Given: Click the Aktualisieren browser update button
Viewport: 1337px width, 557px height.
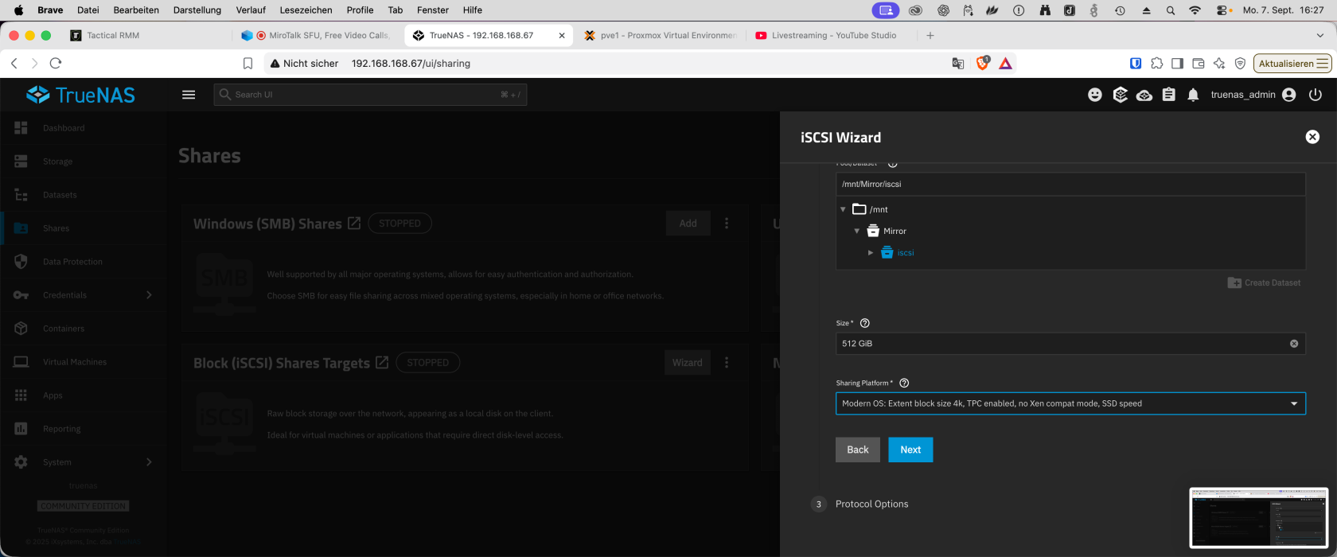Looking at the screenshot, I should (1292, 63).
